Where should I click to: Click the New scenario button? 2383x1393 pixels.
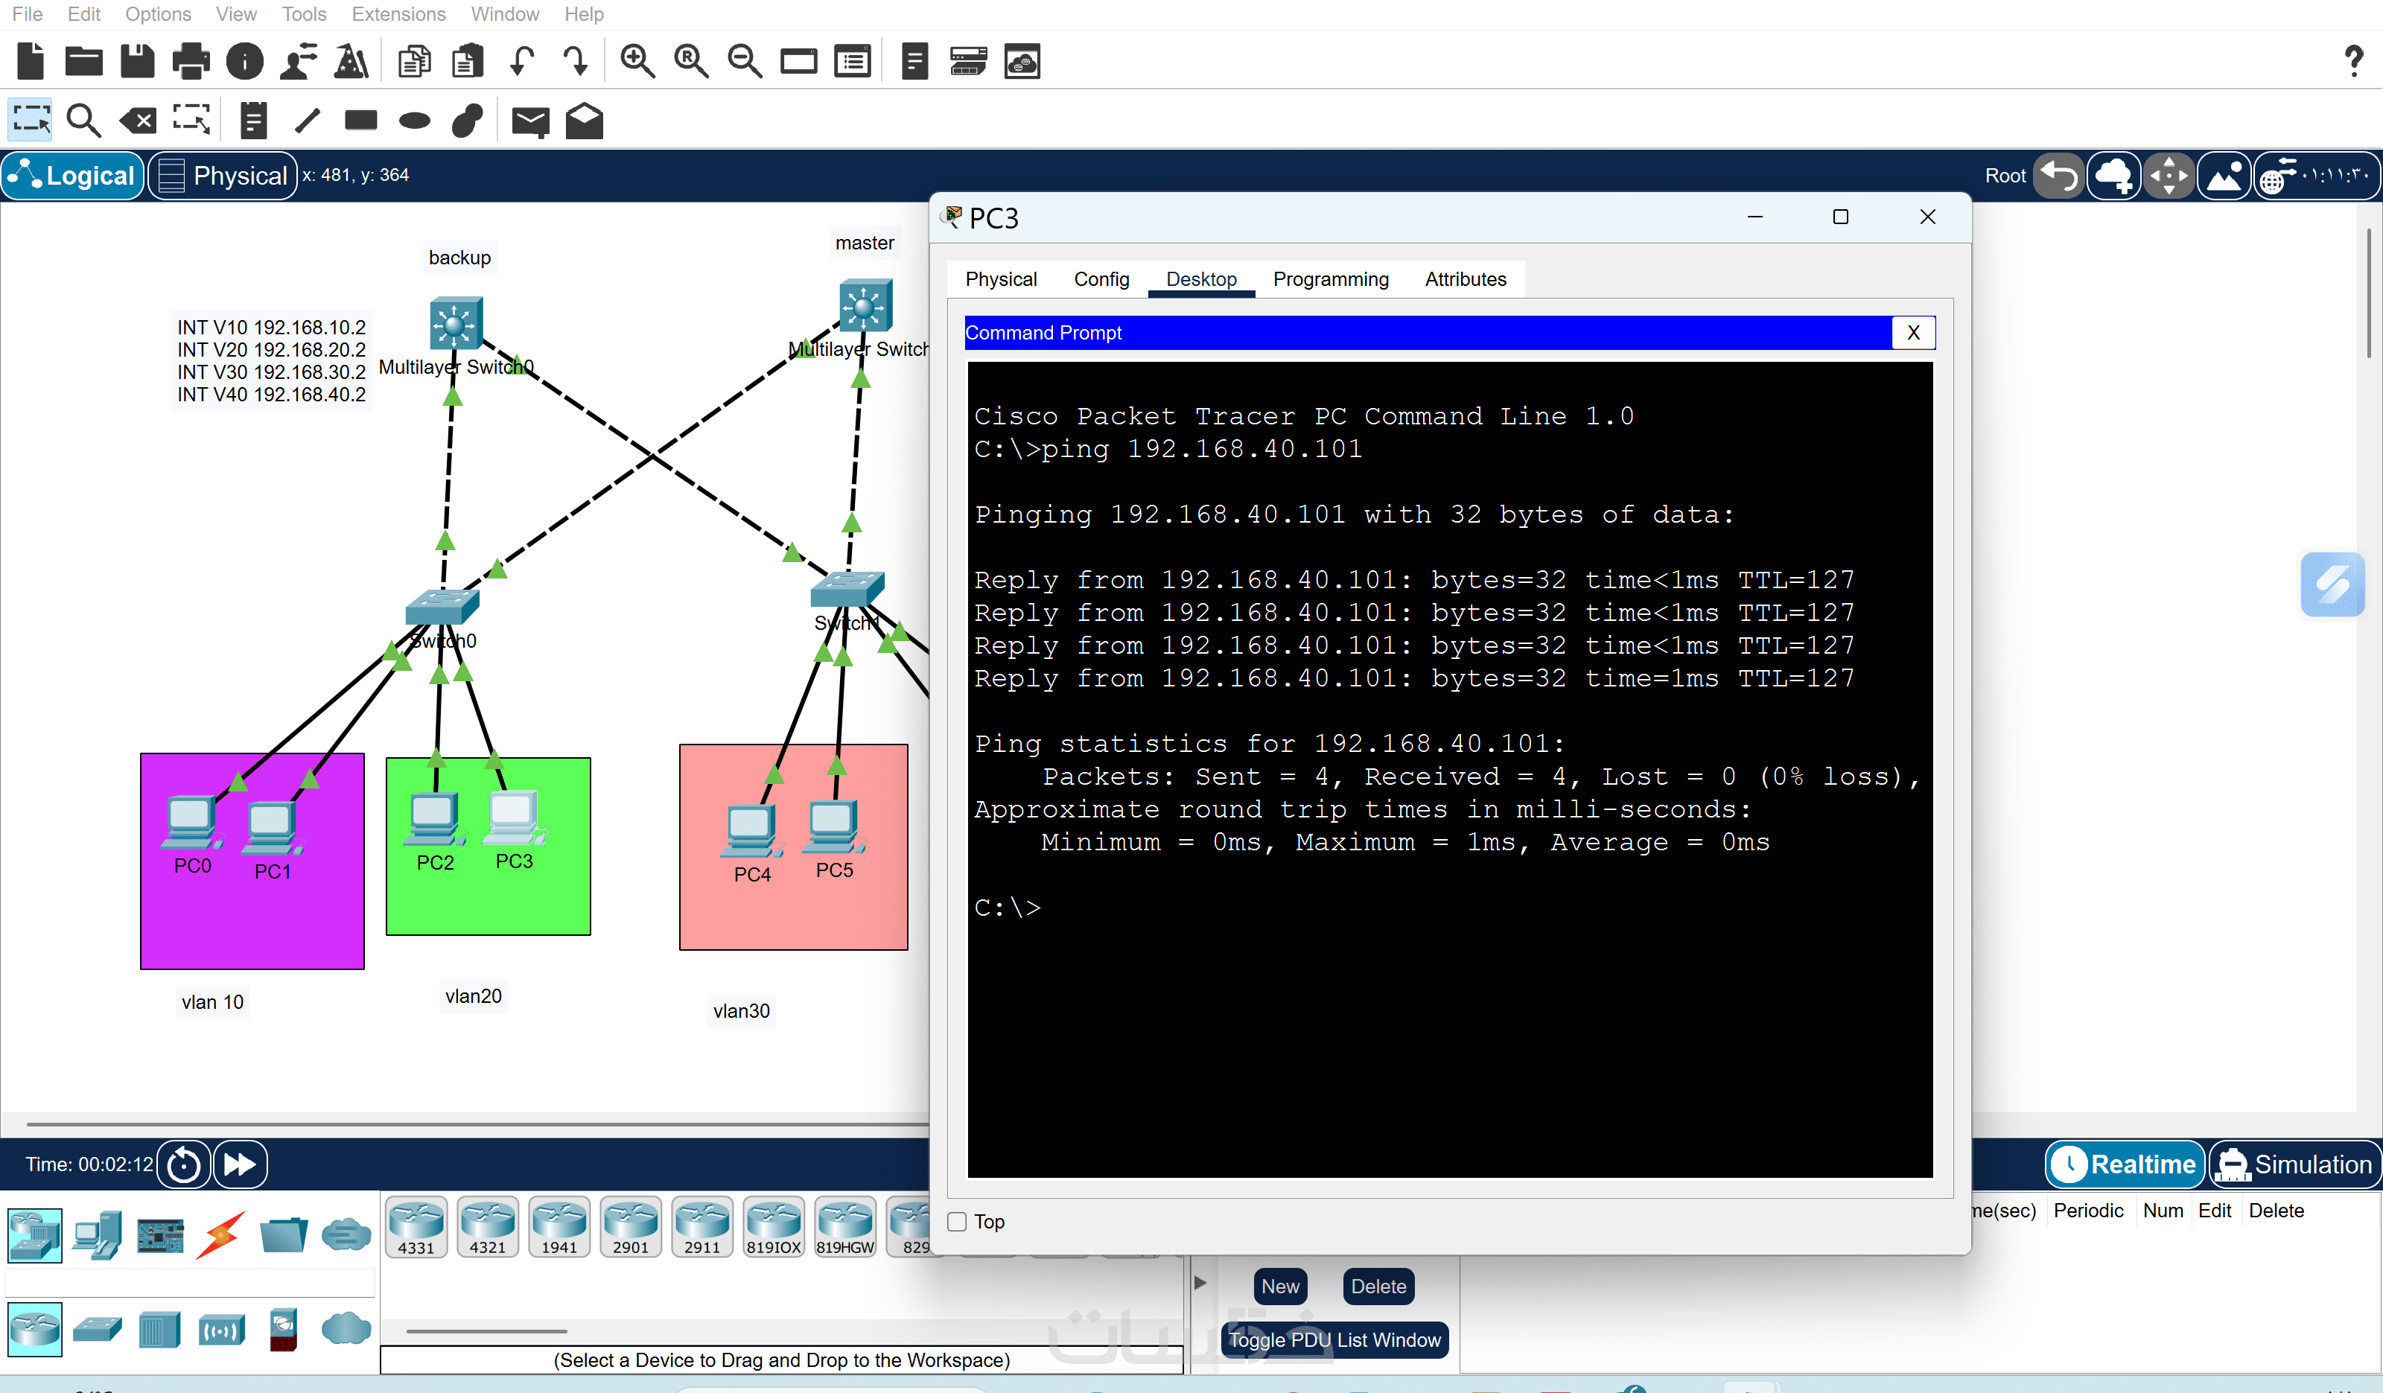click(1279, 1286)
